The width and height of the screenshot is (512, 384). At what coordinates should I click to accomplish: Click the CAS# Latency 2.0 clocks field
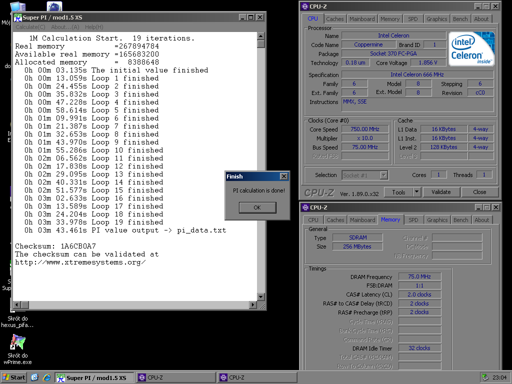tap(419, 294)
